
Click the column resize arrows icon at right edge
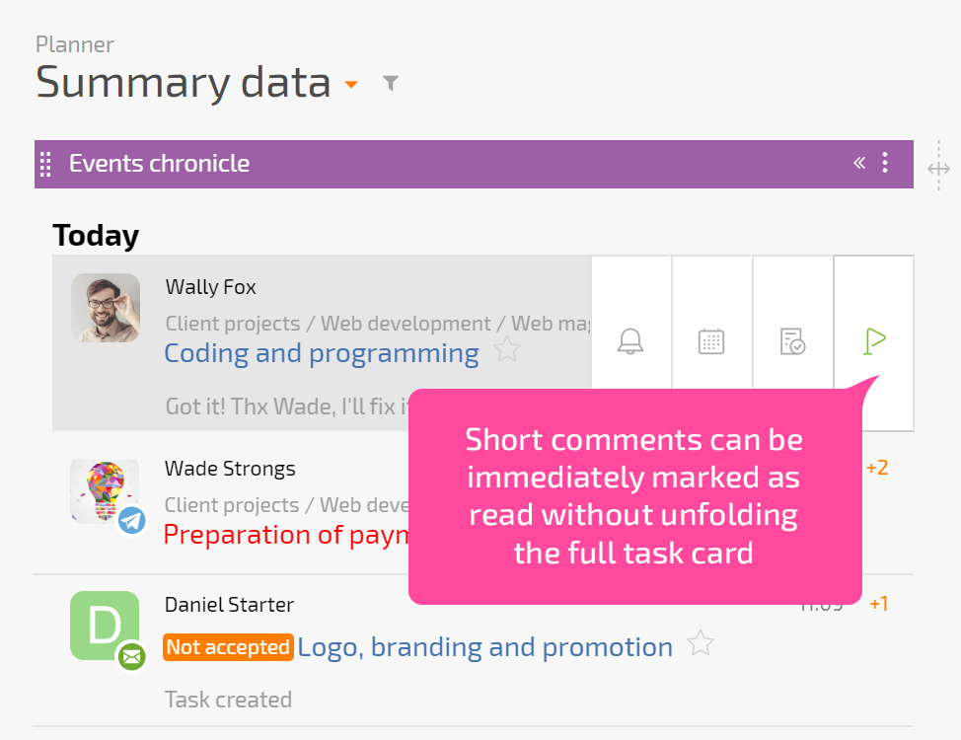tap(938, 168)
